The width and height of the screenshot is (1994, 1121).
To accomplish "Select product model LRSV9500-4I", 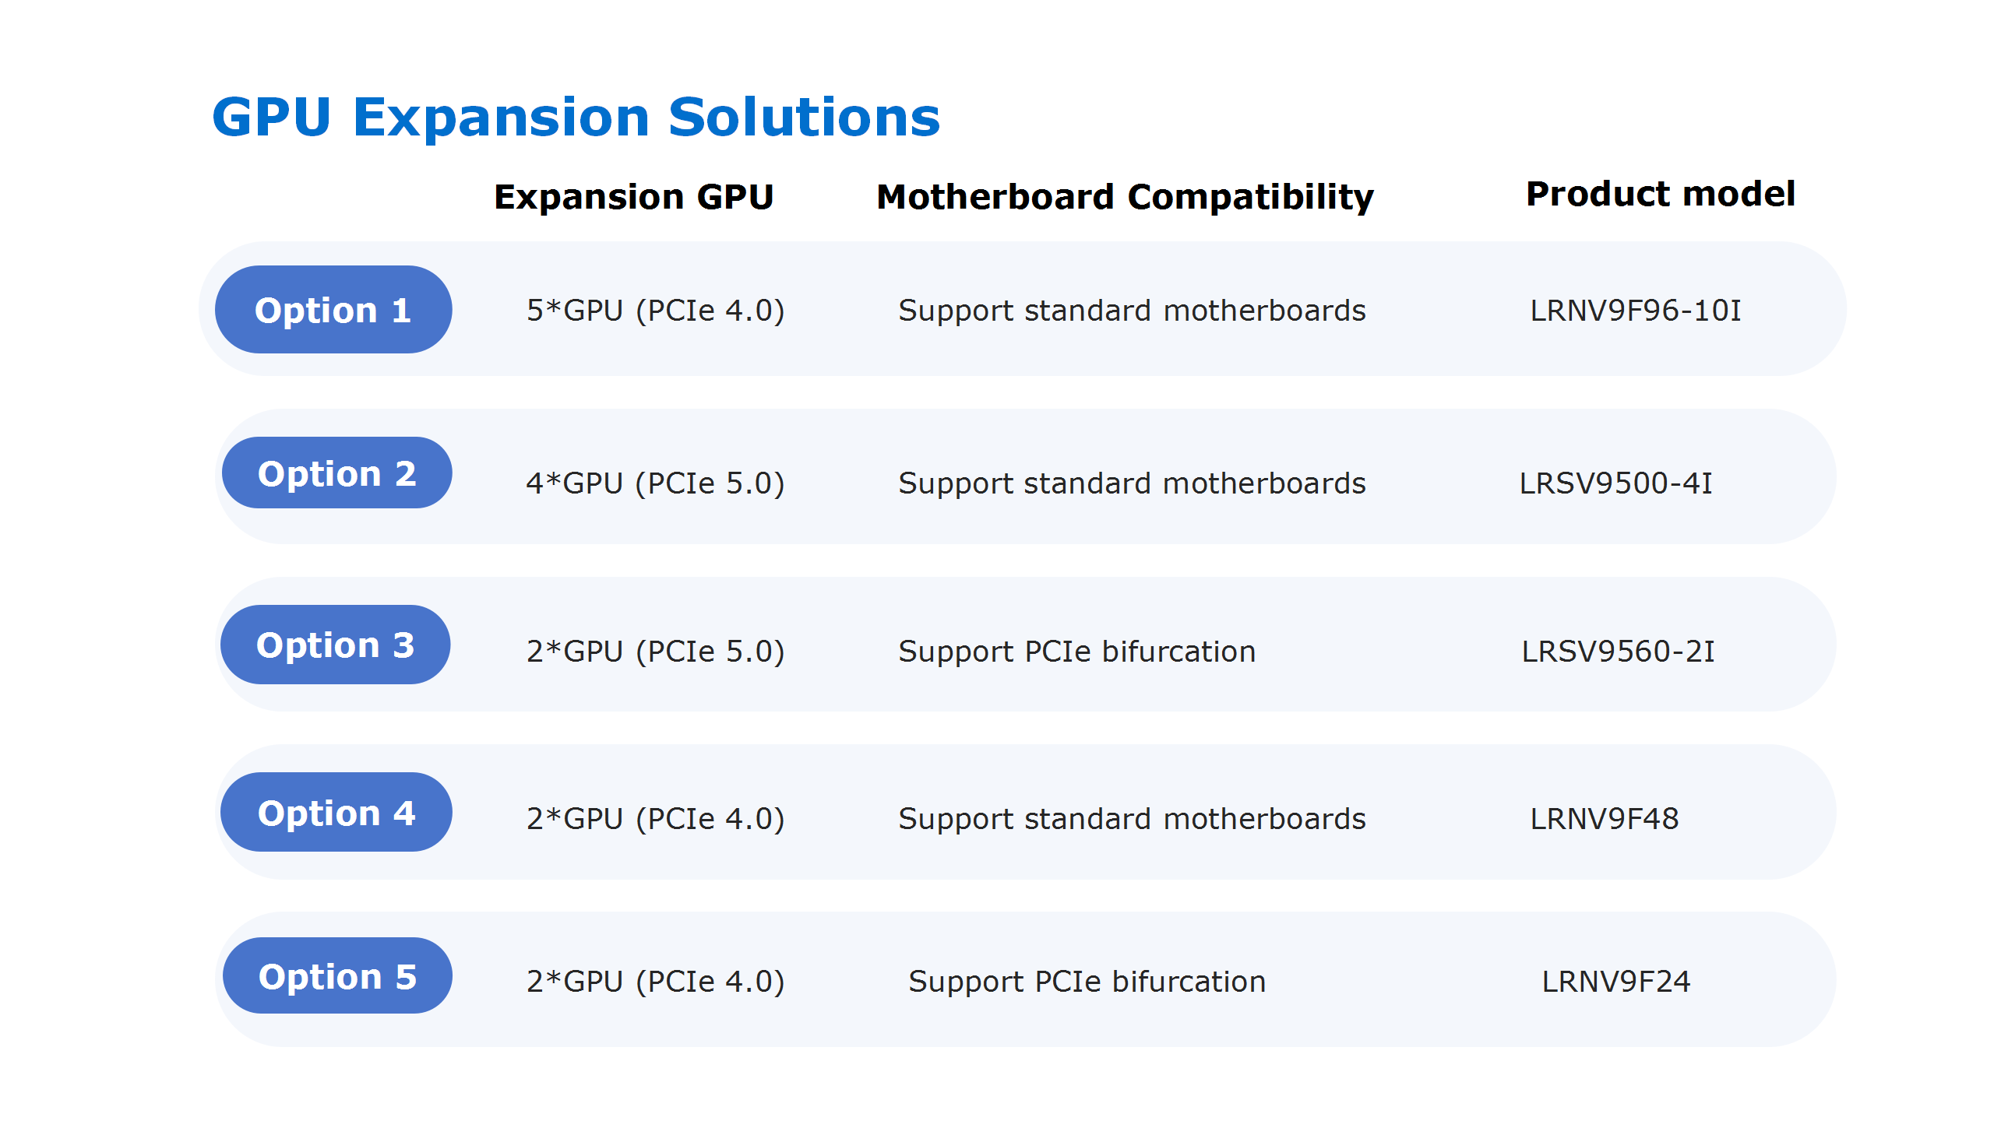I will (x=1616, y=483).
